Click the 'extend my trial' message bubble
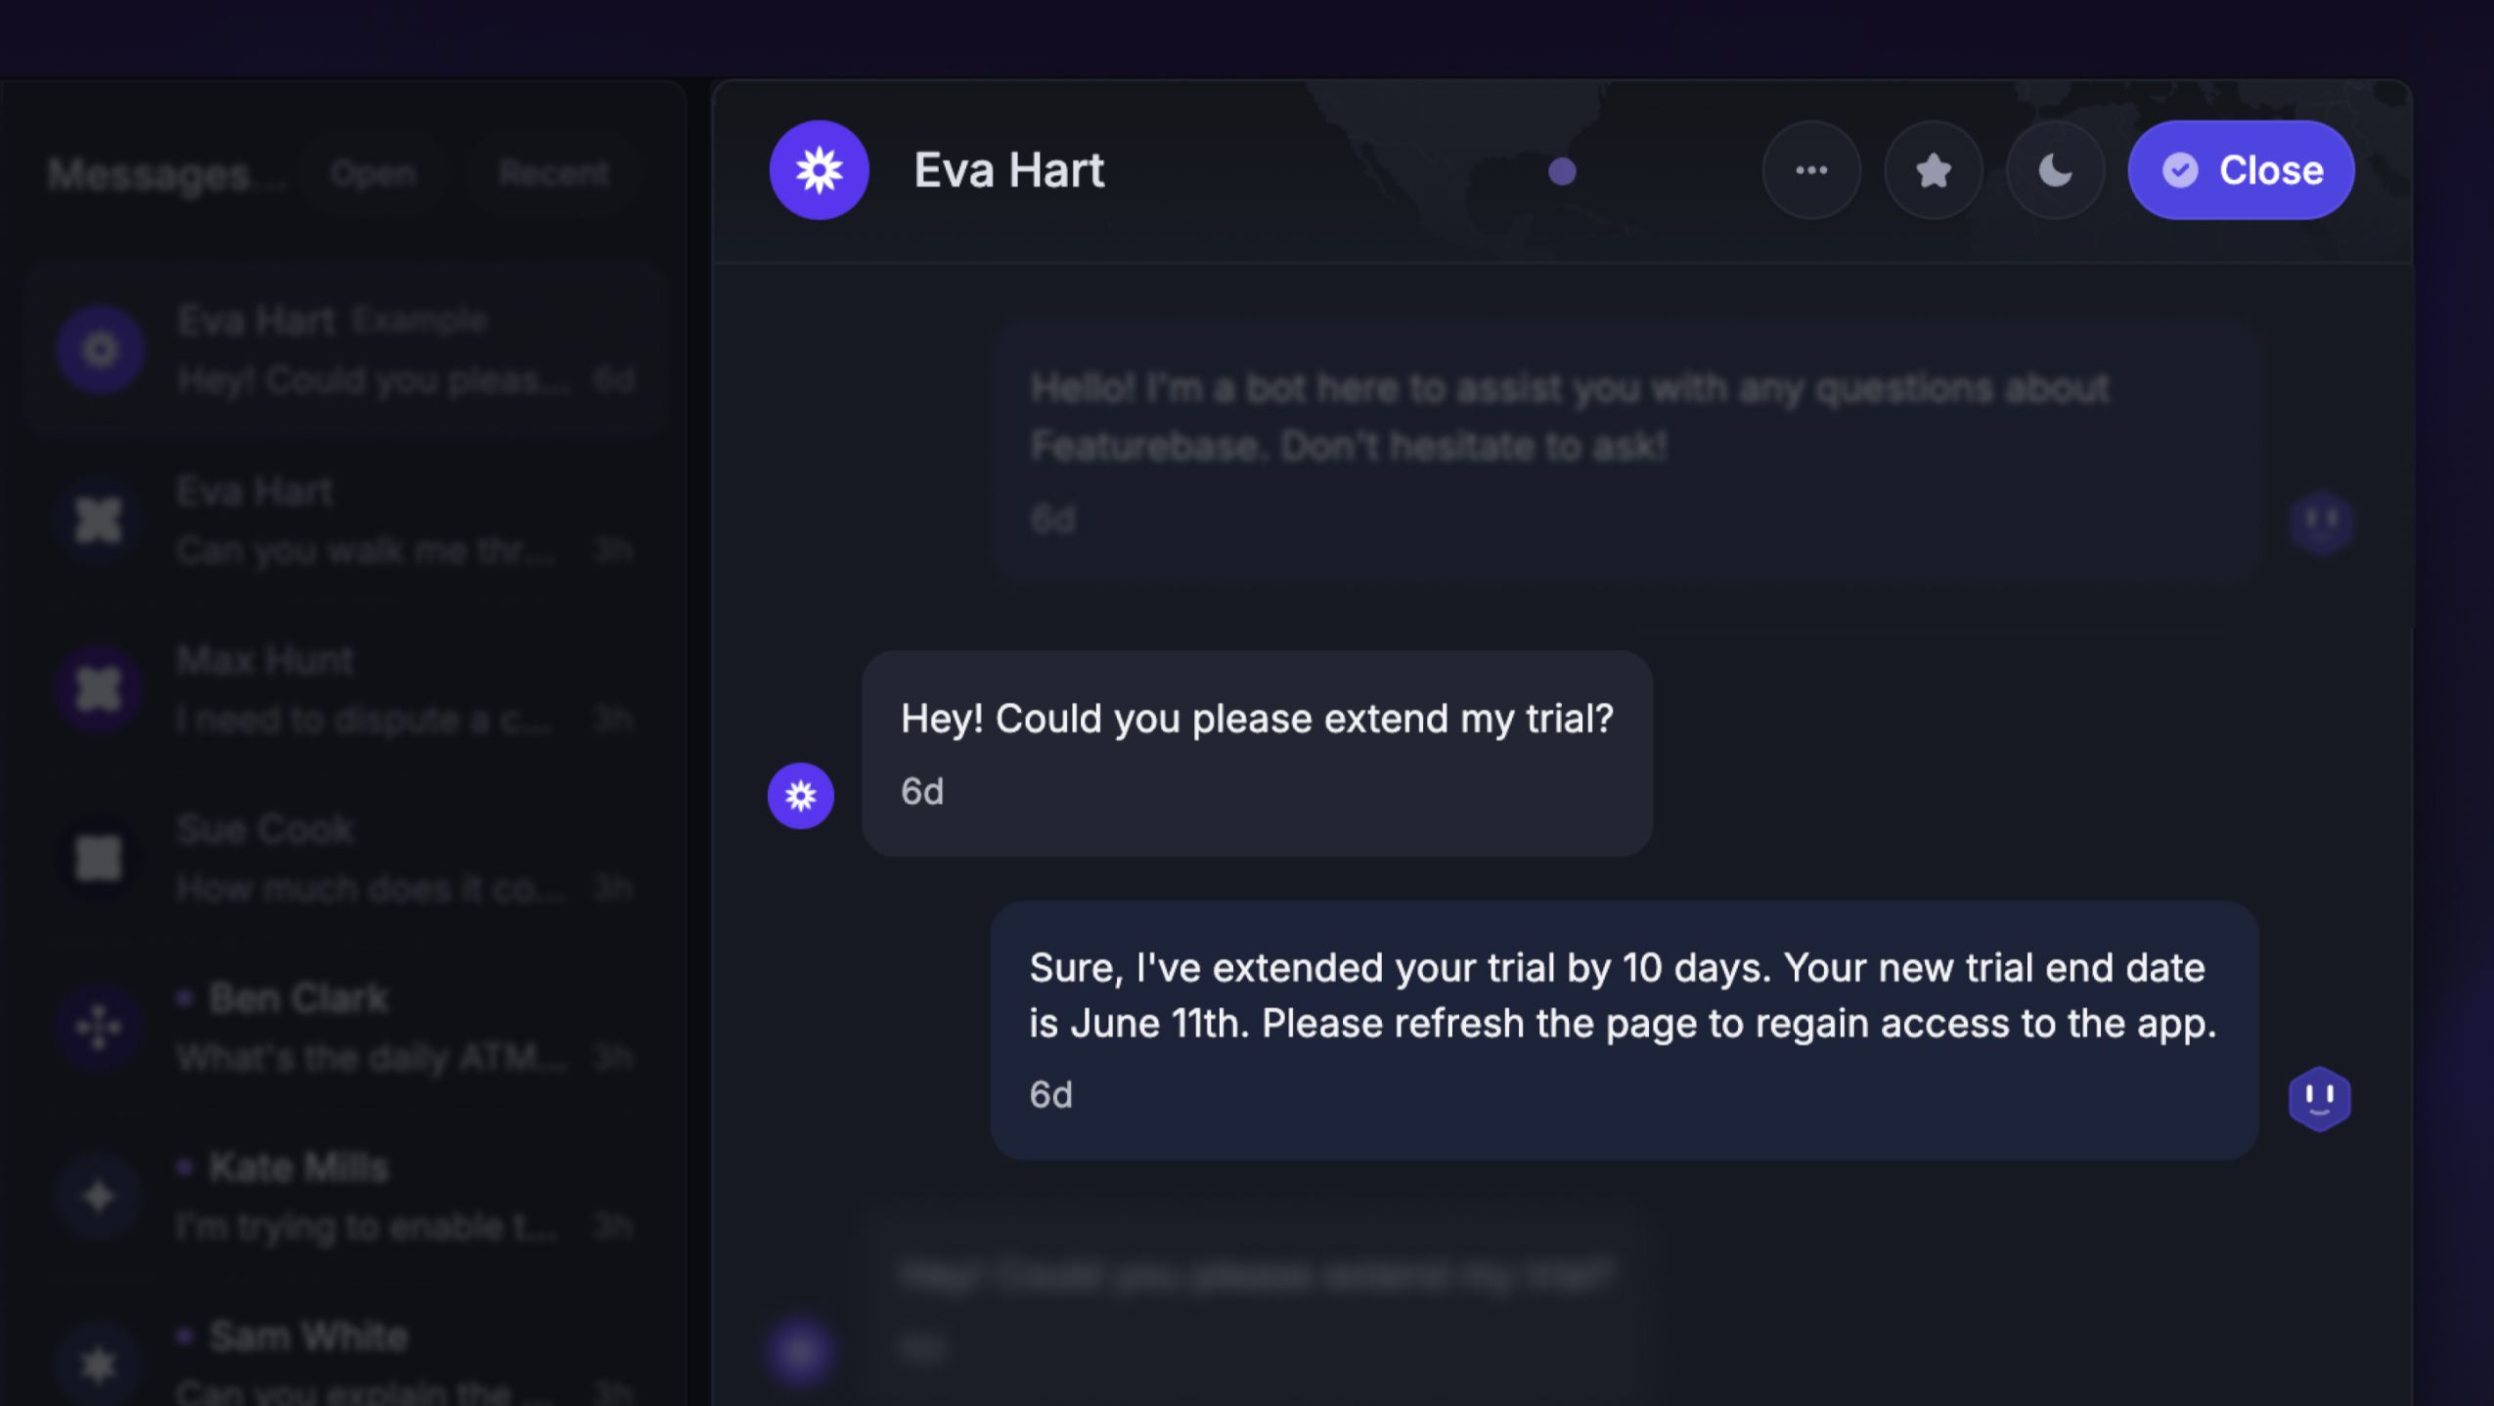Image resolution: width=2494 pixels, height=1406 pixels. (1257, 753)
